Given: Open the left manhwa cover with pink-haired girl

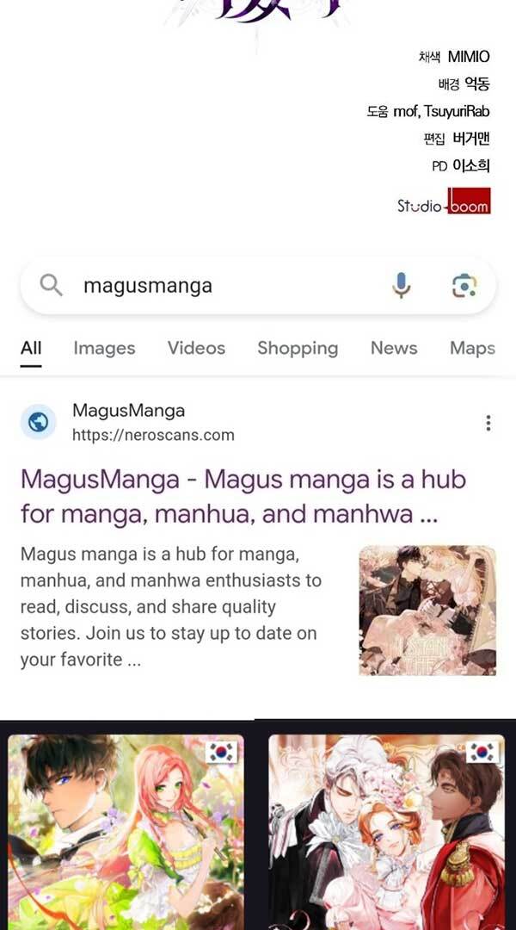Looking at the screenshot, I should [126, 832].
